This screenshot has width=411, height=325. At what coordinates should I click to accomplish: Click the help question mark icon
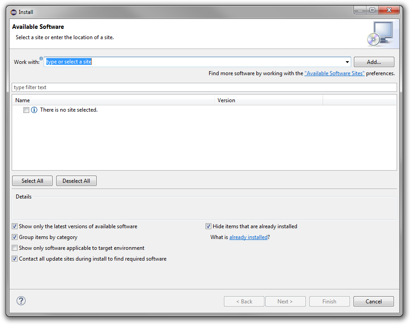pyautogui.click(x=21, y=301)
